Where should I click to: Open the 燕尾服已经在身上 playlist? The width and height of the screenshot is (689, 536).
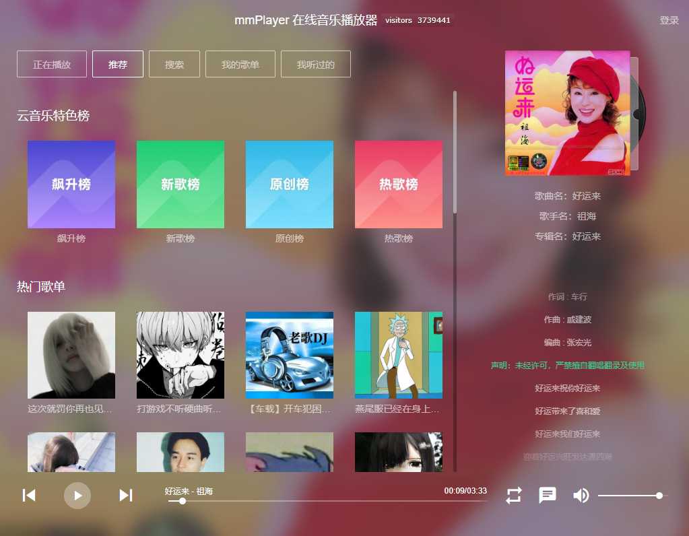[x=398, y=355]
